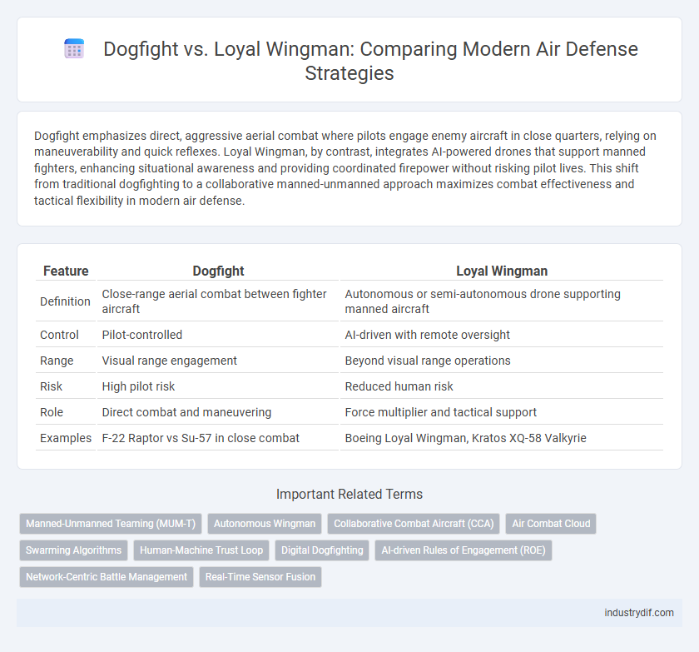Viewport: 699px width, 652px height.
Task: Click the Digital Dogfighting tag
Action: pyautogui.click(x=322, y=550)
